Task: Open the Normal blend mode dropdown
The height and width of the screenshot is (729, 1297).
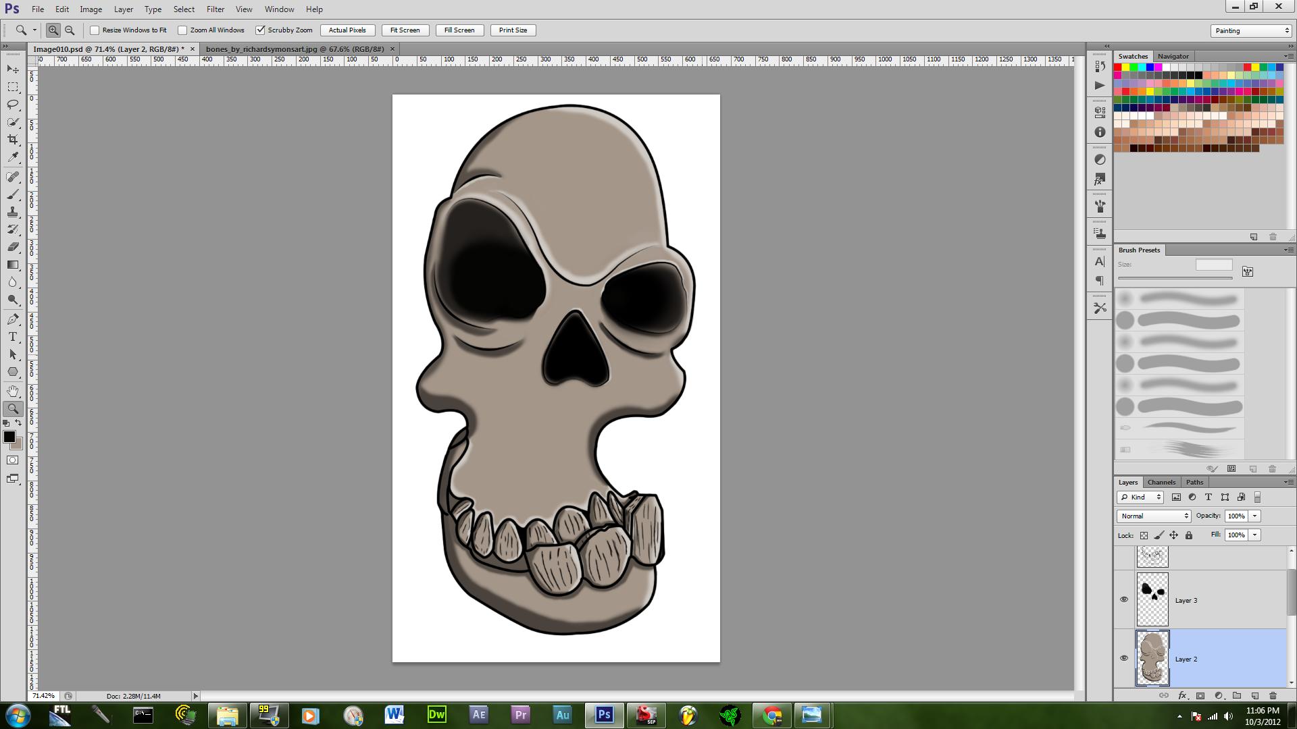Action: (1154, 516)
